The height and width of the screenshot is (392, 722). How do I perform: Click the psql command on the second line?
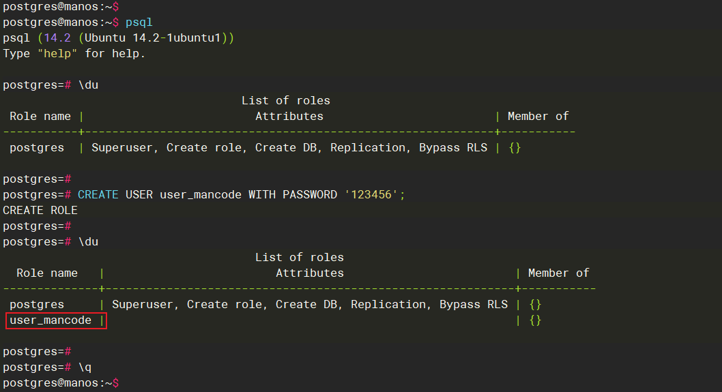click(139, 22)
